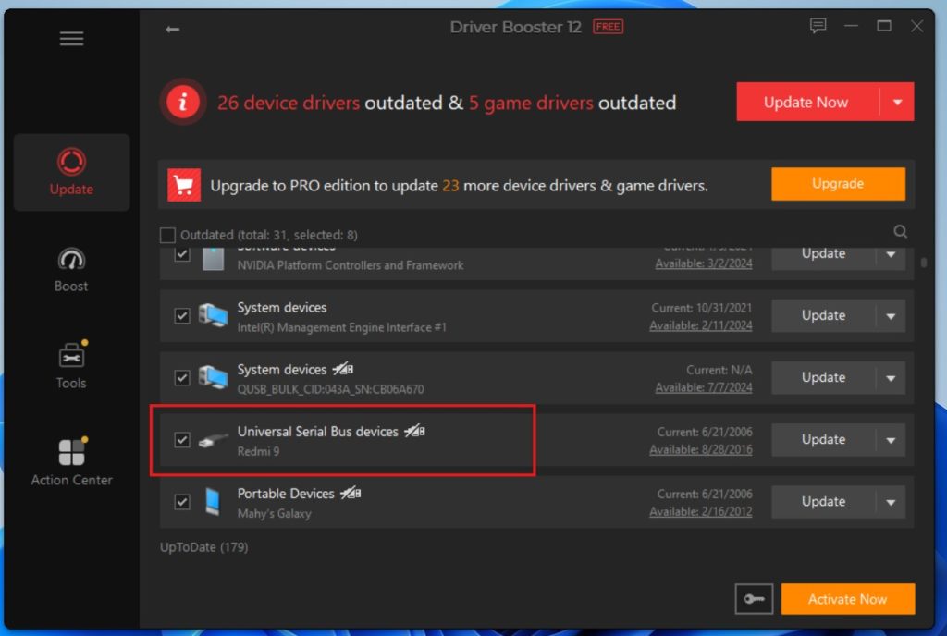The width and height of the screenshot is (947, 636).
Task: Open Available: 8/28/2016 link
Action: point(701,449)
